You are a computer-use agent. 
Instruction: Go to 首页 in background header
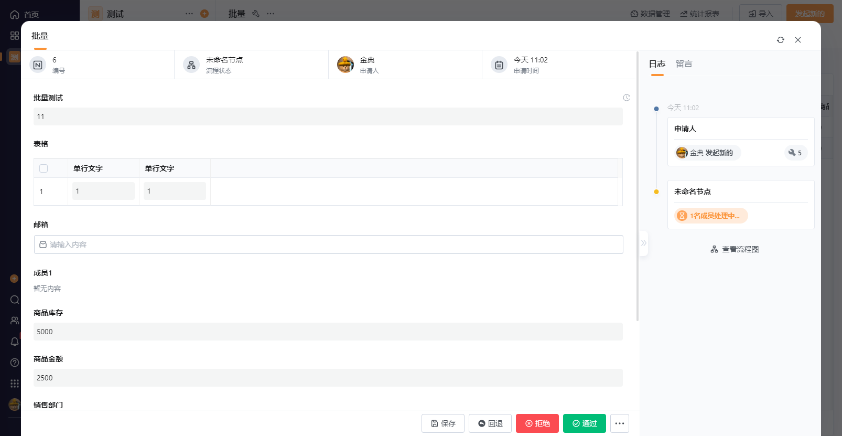25,14
